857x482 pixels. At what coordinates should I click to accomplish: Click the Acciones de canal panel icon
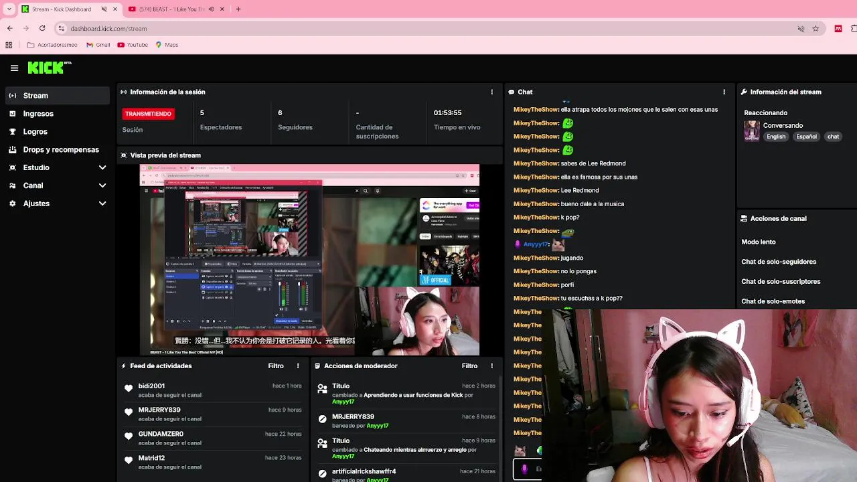click(x=744, y=218)
